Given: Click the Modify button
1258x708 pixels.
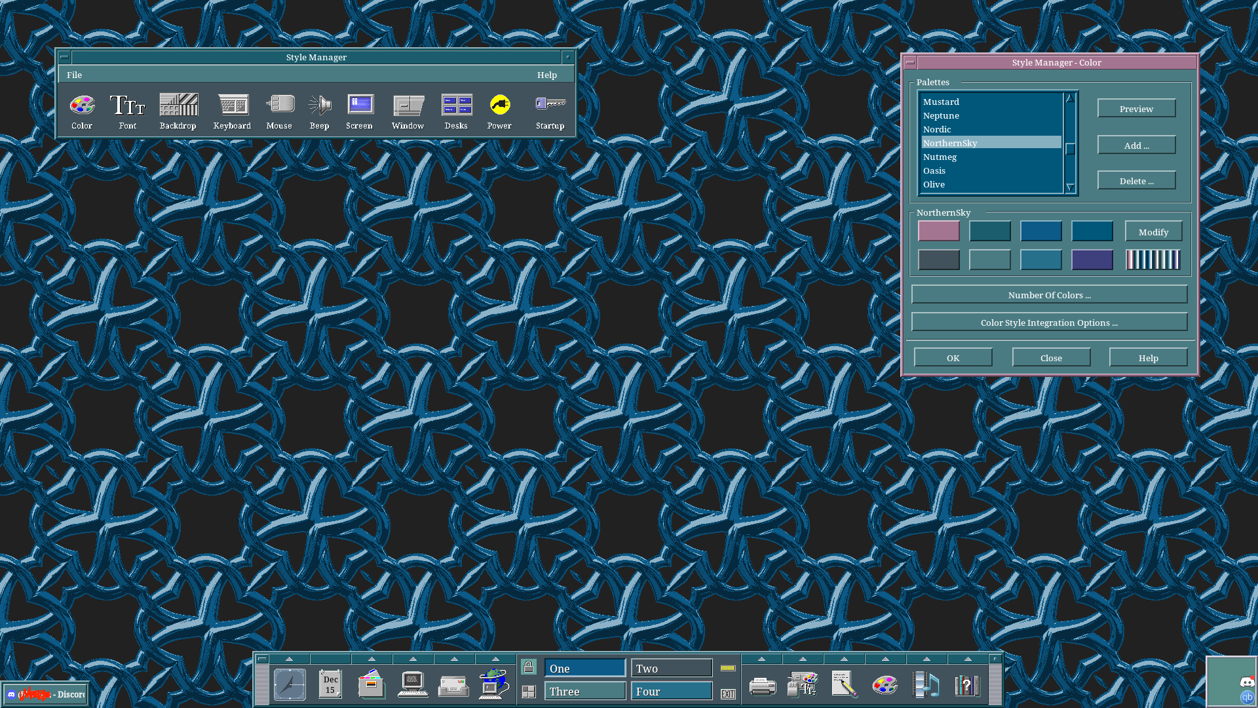Looking at the screenshot, I should (x=1154, y=232).
